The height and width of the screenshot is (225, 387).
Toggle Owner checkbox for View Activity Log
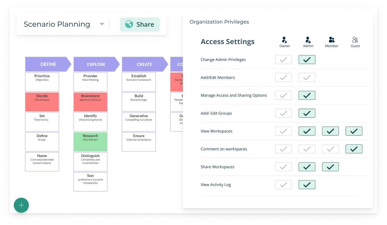coord(283,185)
